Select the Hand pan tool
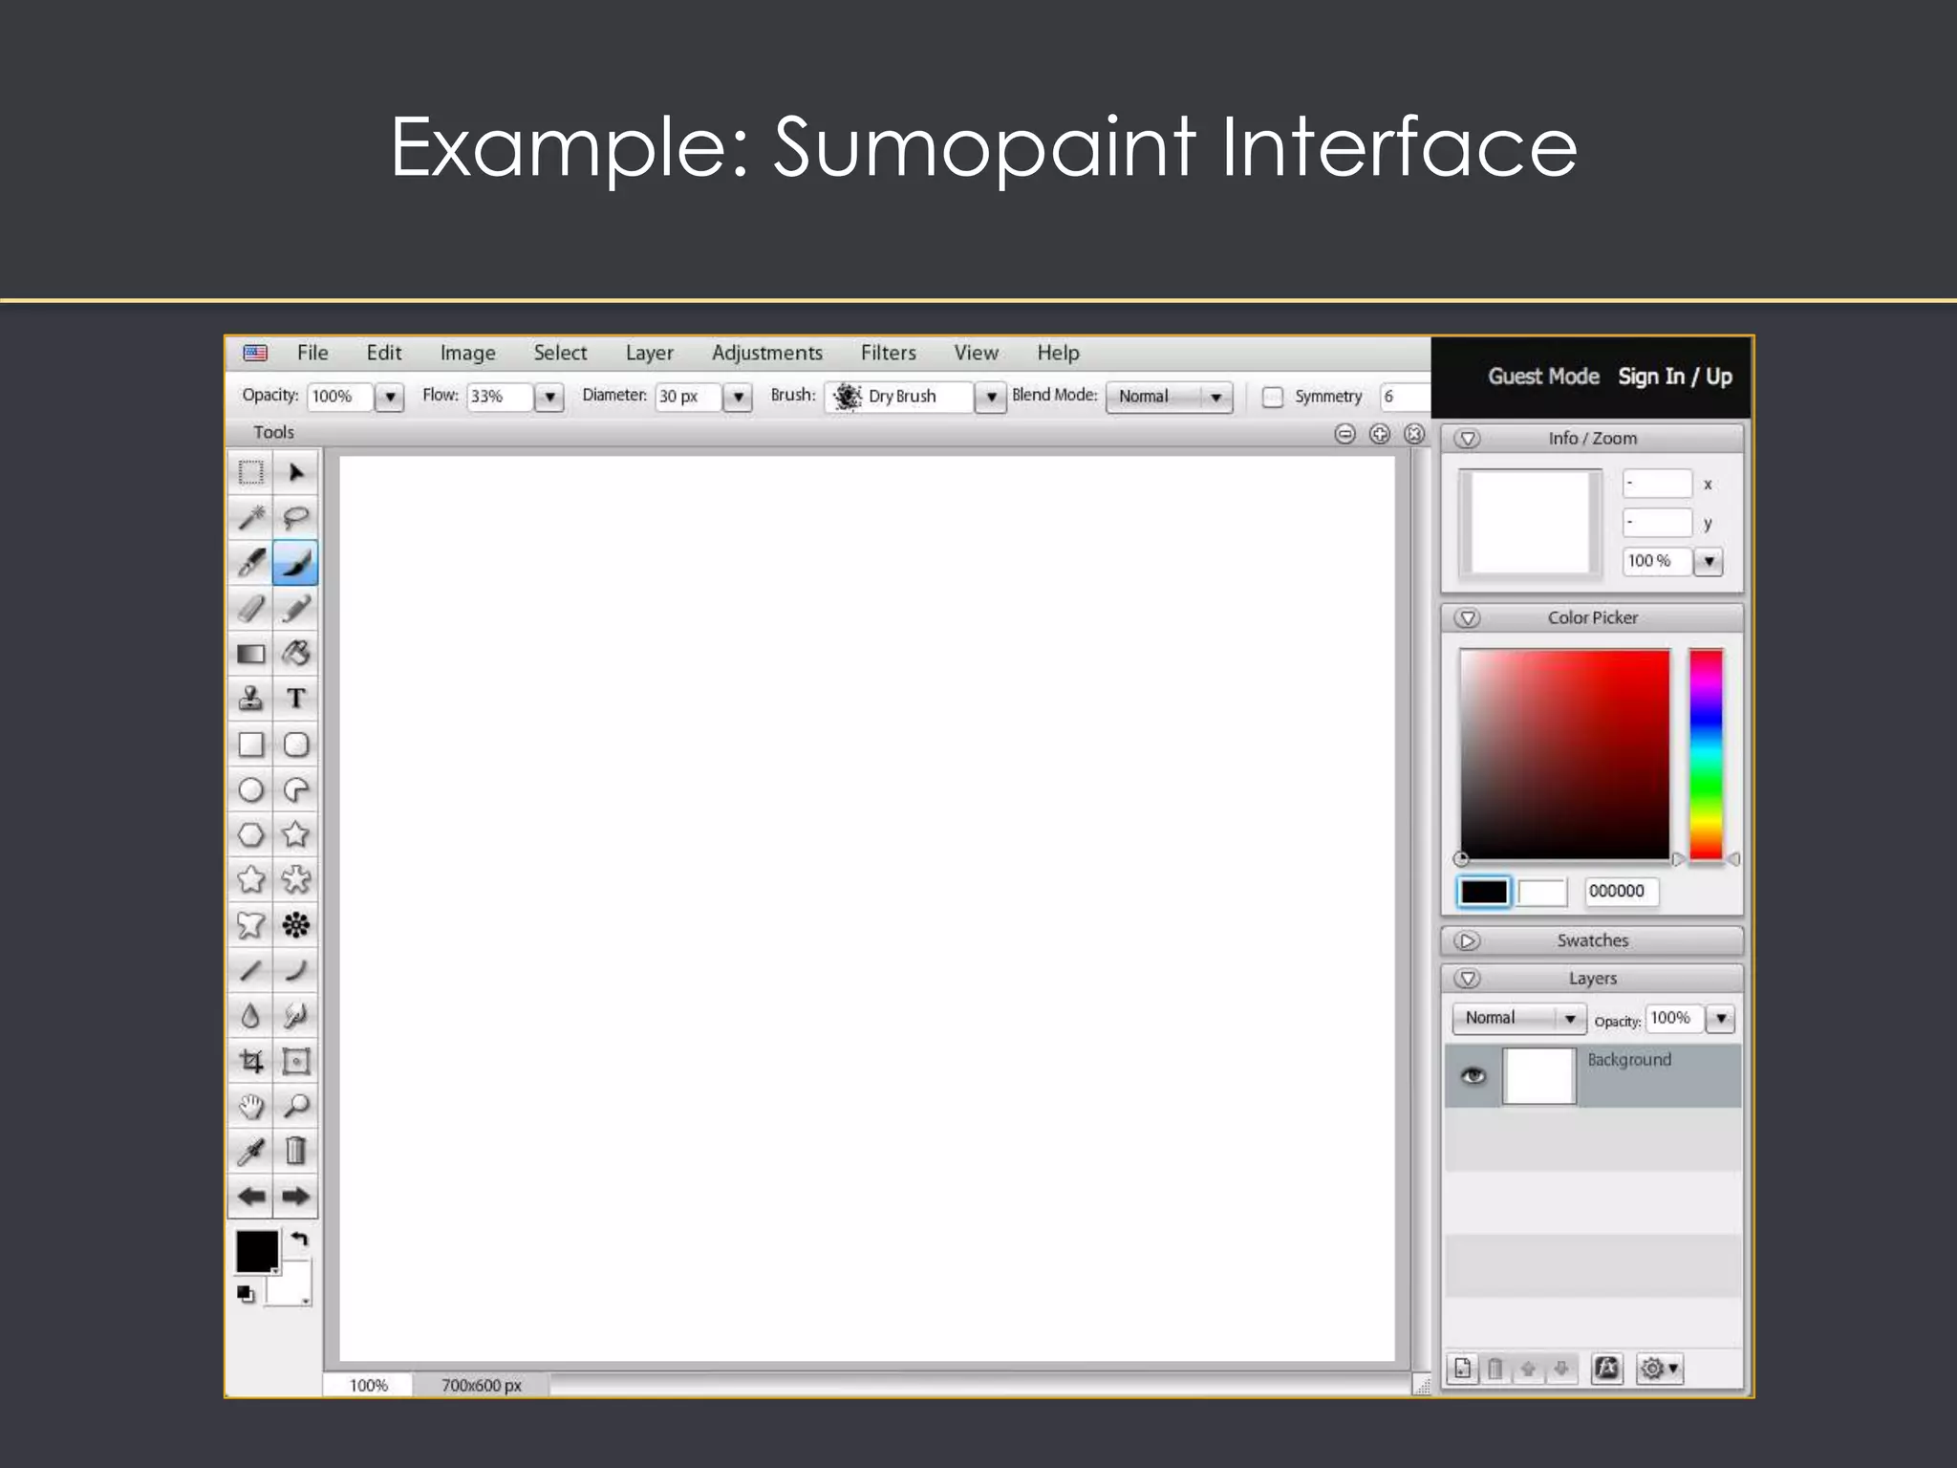The width and height of the screenshot is (1957, 1468). tap(250, 1107)
